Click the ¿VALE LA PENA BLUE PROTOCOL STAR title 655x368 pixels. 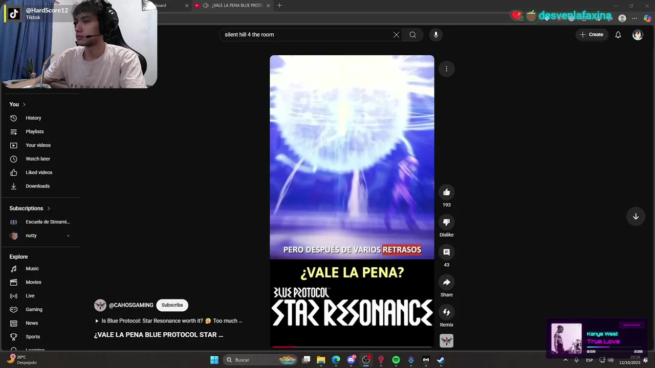pos(159,335)
